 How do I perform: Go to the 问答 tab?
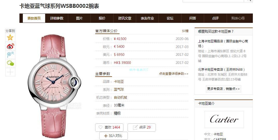pos(192,18)
